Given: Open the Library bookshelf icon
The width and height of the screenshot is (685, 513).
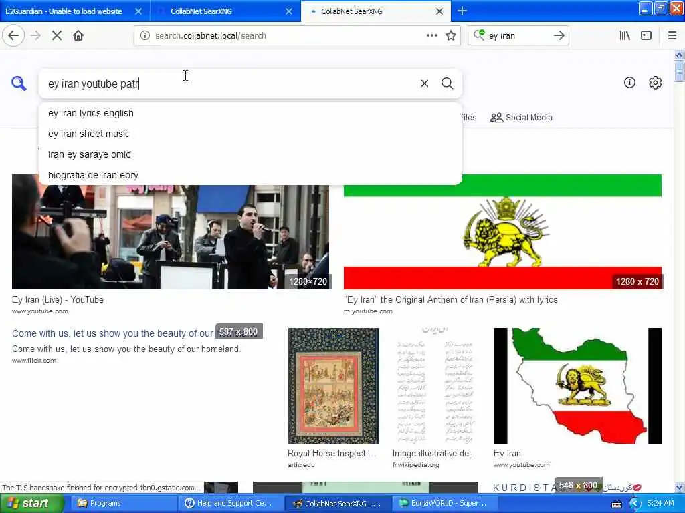Looking at the screenshot, I should pyautogui.click(x=625, y=36).
